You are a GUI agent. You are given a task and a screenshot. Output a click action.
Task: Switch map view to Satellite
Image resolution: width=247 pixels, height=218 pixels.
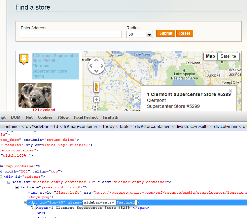228,56
